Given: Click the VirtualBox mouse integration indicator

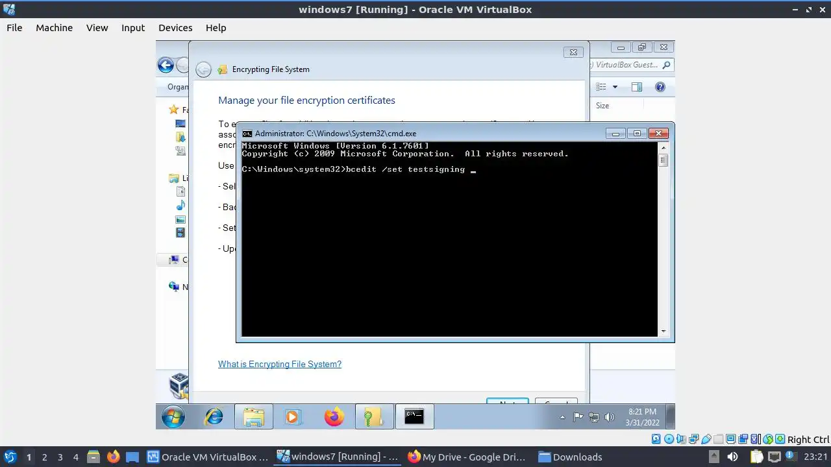Looking at the screenshot, I should tap(768, 439).
